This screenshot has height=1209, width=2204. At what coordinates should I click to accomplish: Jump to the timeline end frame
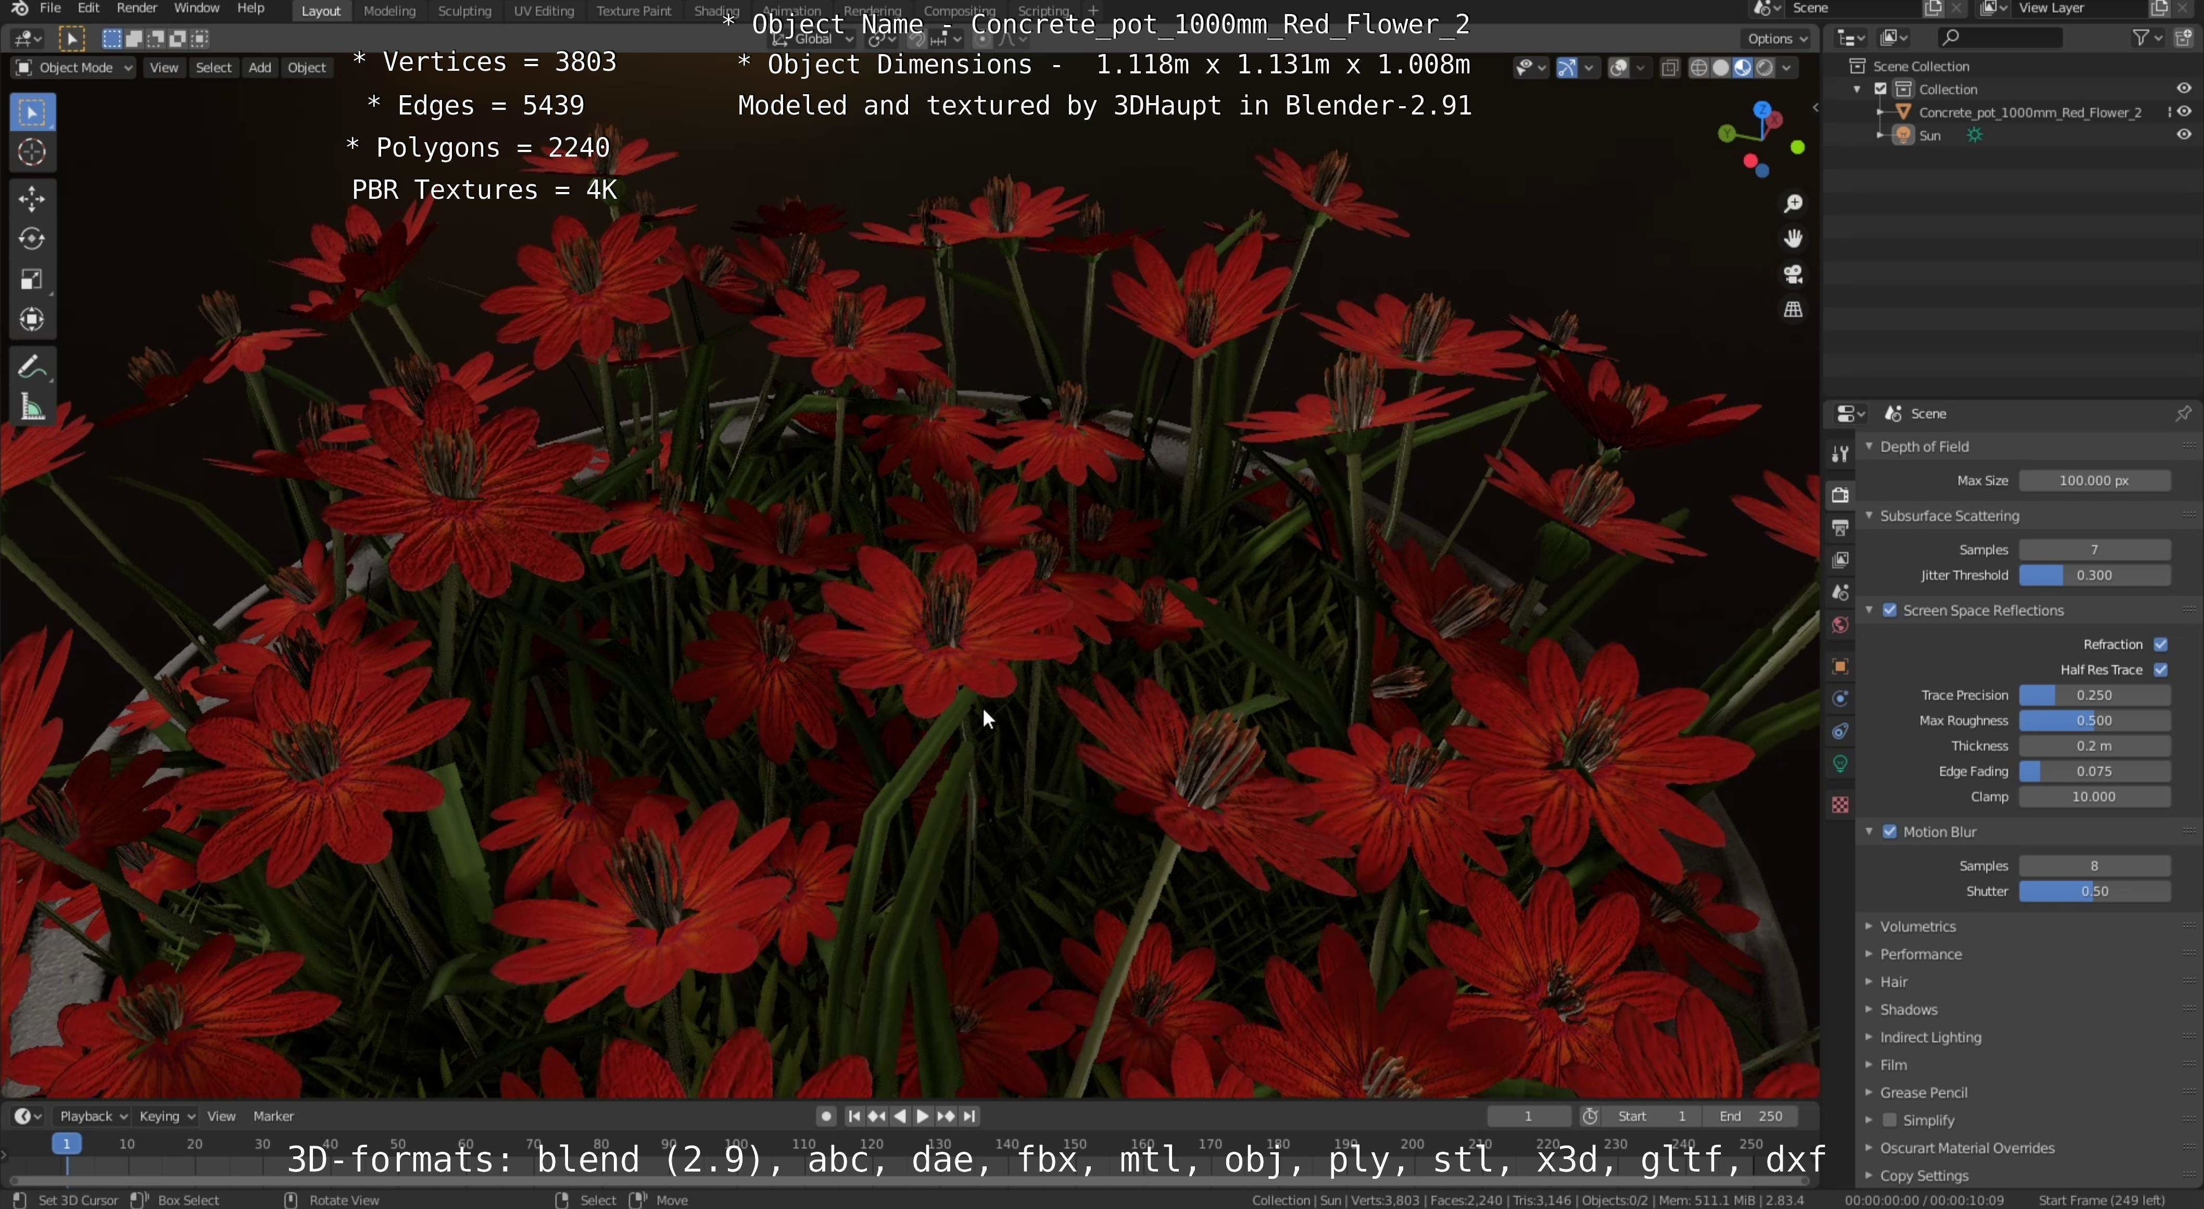pos(968,1116)
